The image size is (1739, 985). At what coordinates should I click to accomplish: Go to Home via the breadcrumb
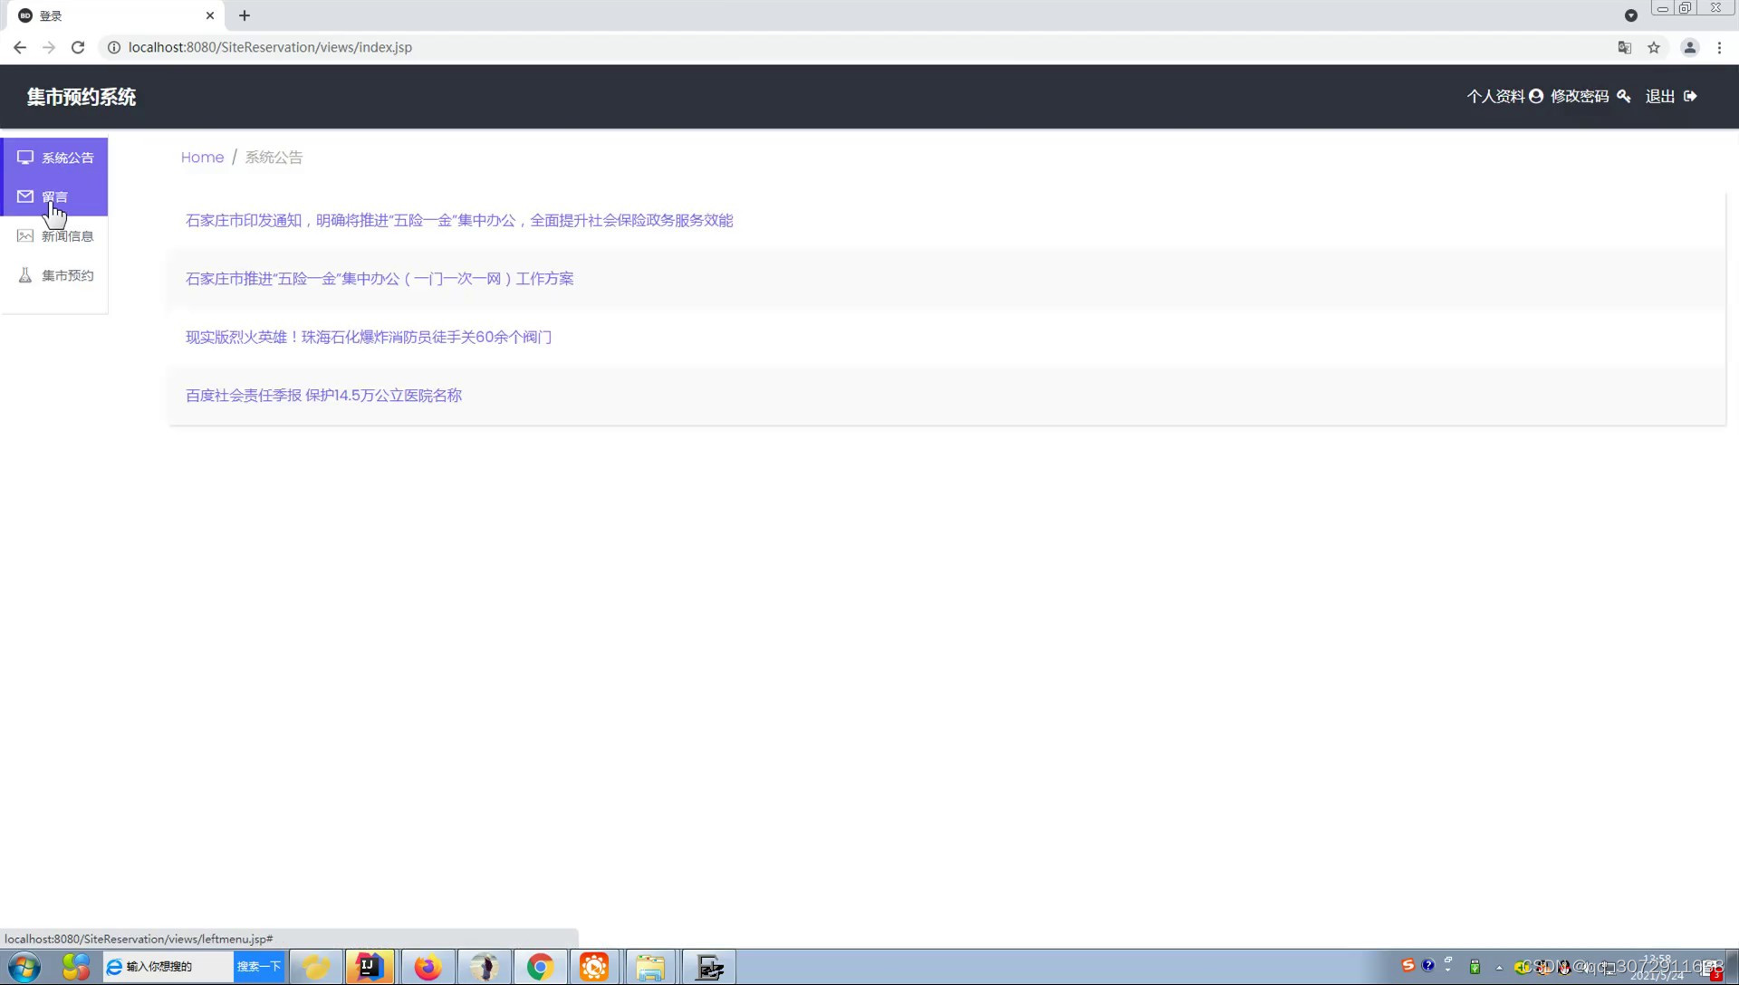(202, 158)
